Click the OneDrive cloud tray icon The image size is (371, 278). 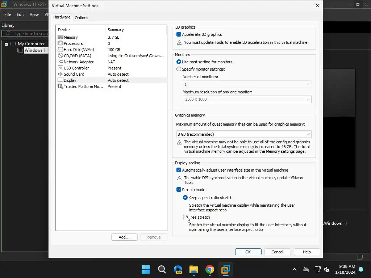tap(306, 269)
